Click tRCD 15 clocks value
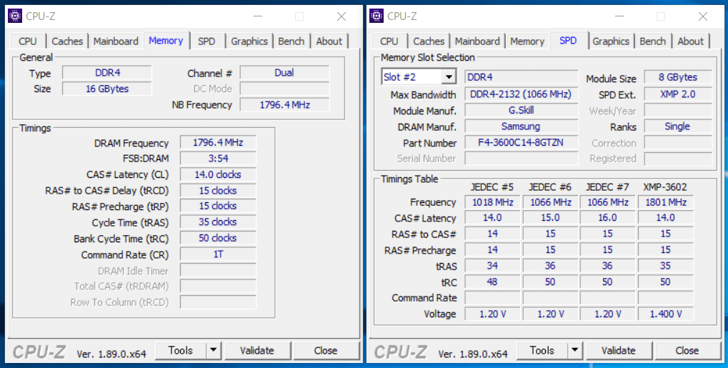Image resolution: width=728 pixels, height=368 pixels. point(218,191)
